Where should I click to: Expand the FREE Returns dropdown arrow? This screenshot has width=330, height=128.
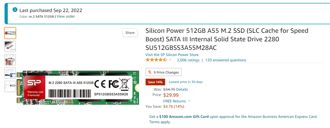189,101
